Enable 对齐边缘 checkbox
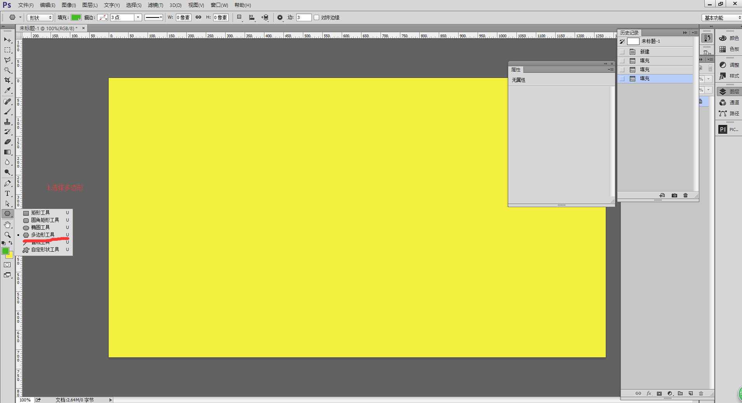742x403 pixels. [316, 17]
